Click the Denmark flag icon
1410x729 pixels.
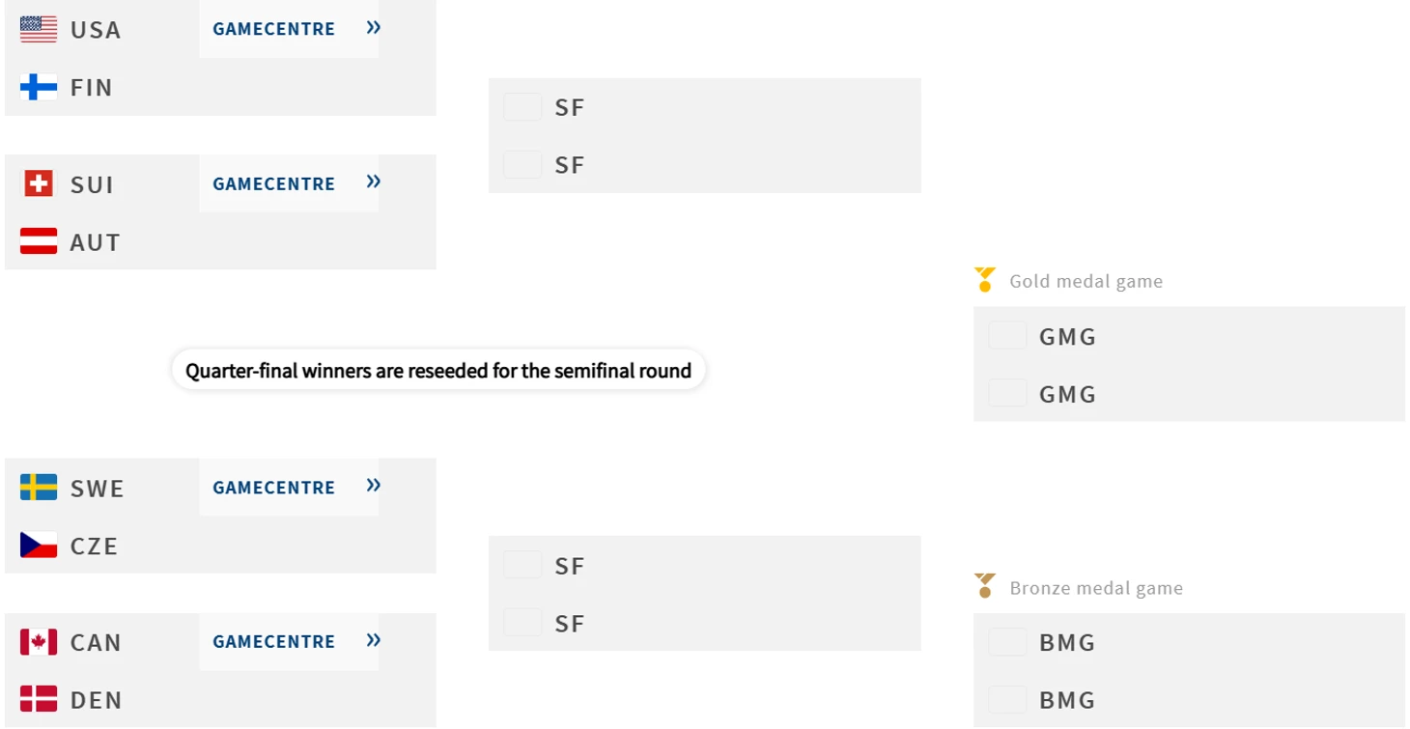tap(39, 700)
